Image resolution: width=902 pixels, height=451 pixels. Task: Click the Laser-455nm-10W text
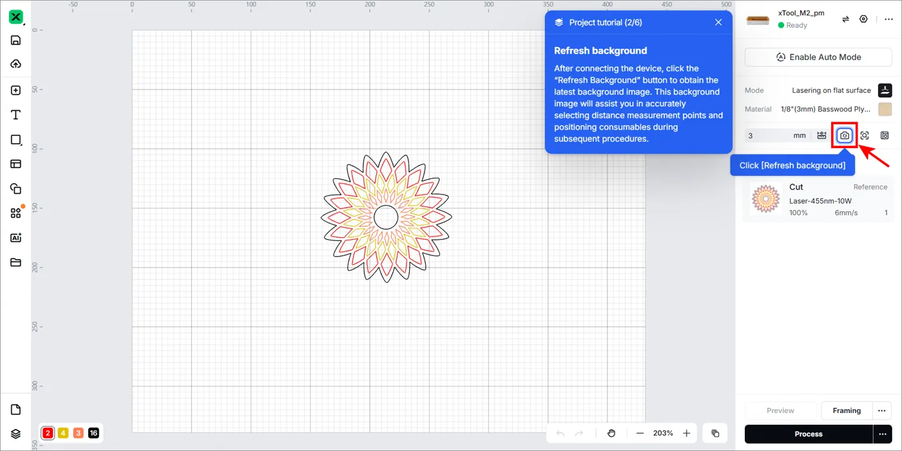[820, 201]
